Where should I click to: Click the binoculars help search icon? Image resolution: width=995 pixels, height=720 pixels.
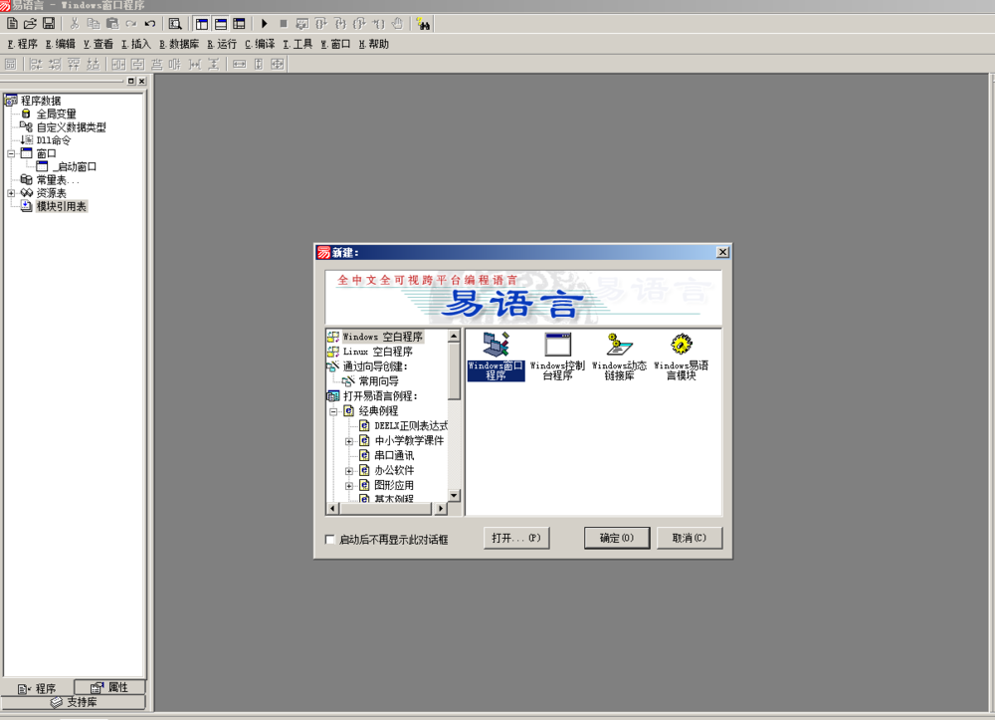[423, 23]
